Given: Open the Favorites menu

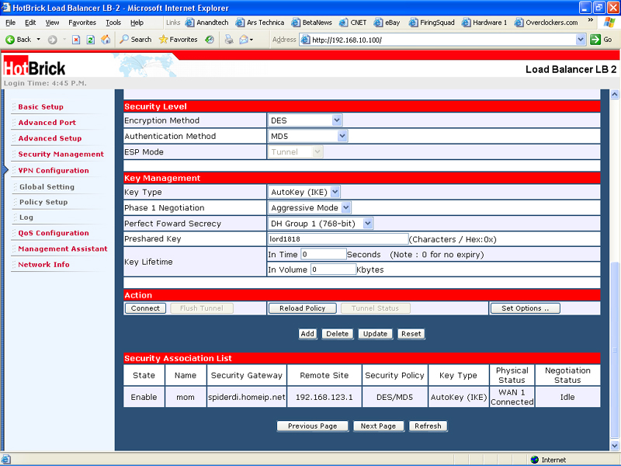Looking at the screenshot, I should click(82, 23).
